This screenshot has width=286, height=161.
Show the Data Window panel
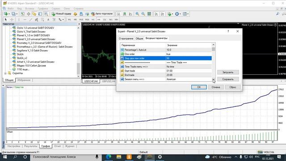point(29,14)
